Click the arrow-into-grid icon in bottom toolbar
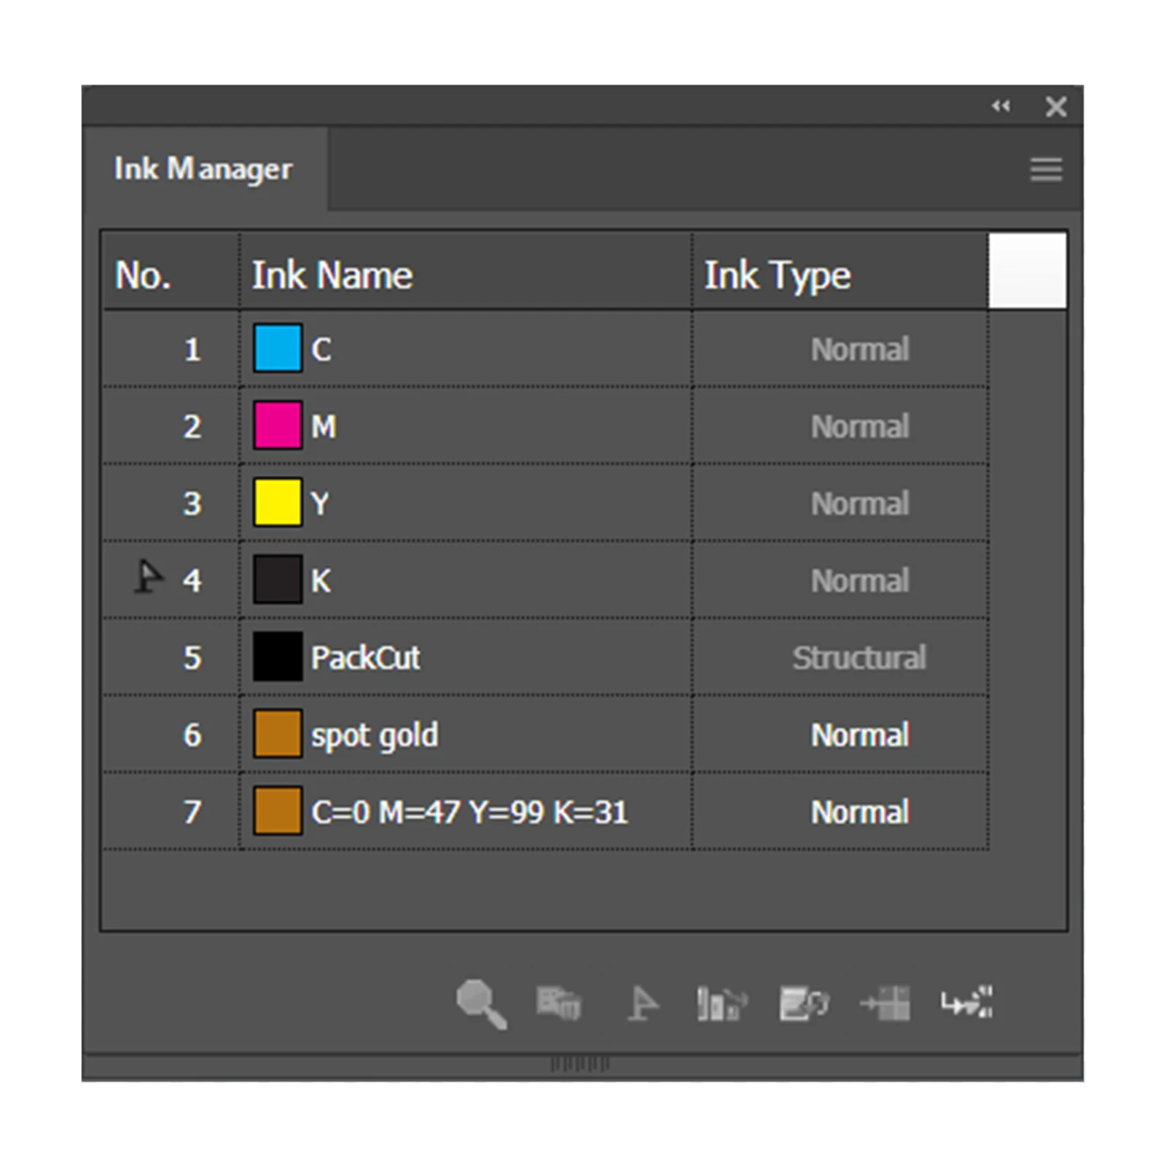 [x=885, y=1003]
